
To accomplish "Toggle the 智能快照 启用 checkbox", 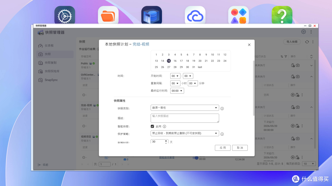I will (x=152, y=126).
